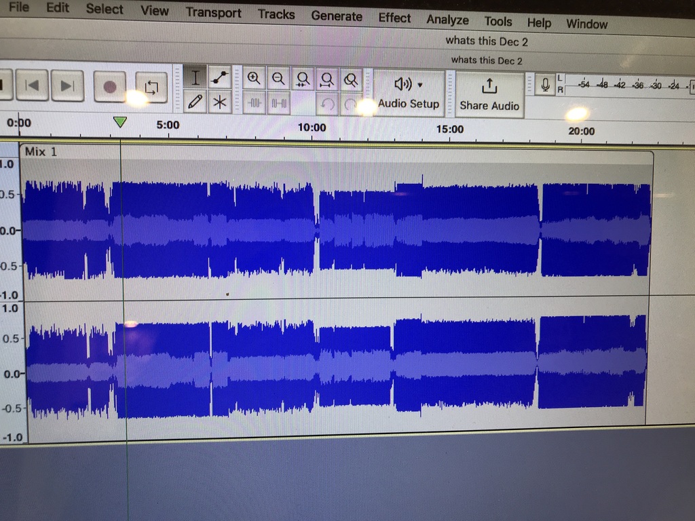Click the 15:00 mark on timeline ruler

click(449, 130)
